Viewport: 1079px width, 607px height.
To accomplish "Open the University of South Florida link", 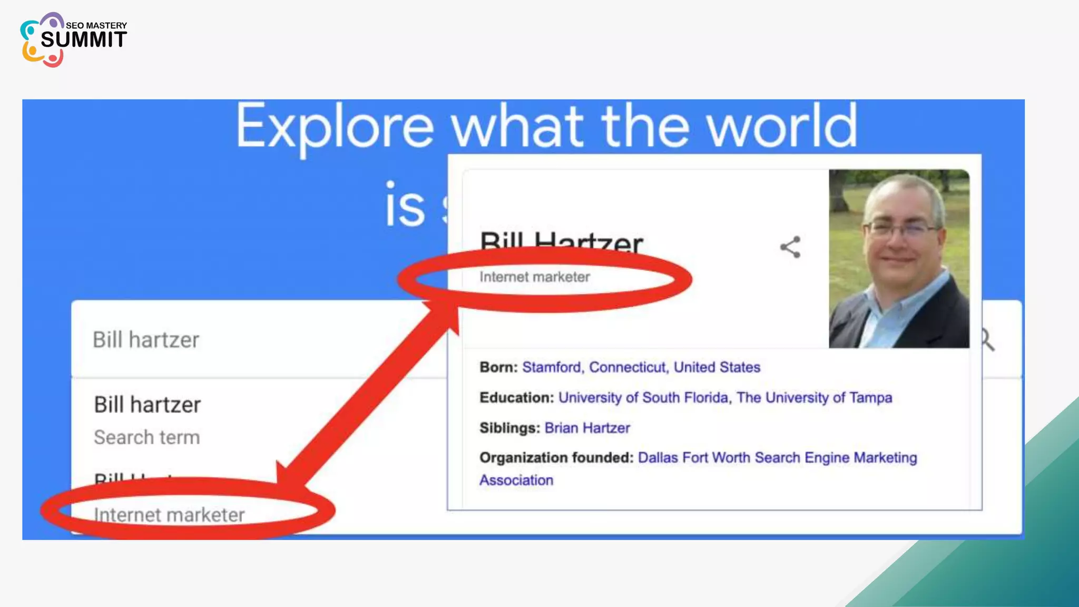I will pyautogui.click(x=643, y=398).
